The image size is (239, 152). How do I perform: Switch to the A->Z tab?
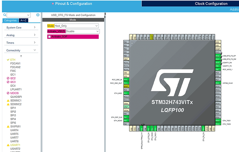24,20
